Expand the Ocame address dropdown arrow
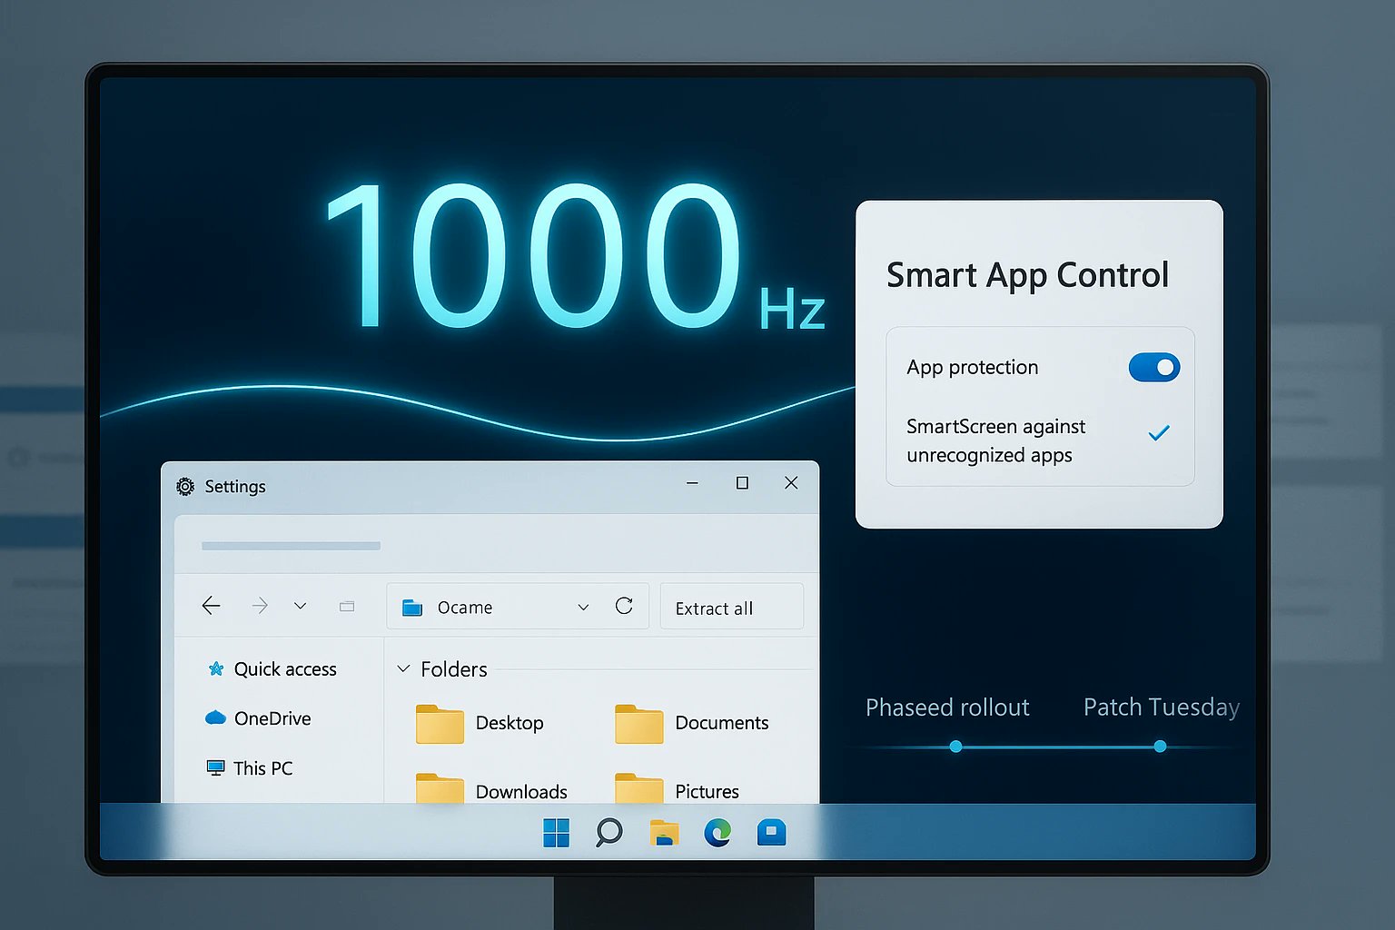This screenshot has height=930, width=1395. point(583,608)
